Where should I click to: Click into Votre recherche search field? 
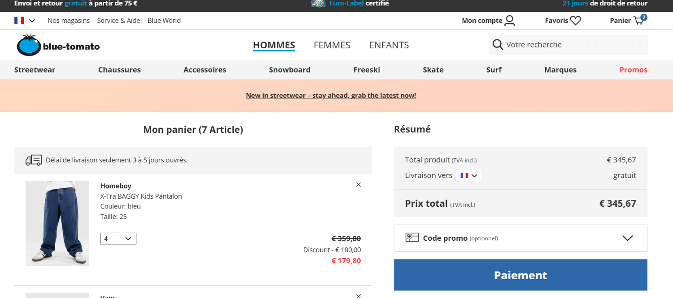pyautogui.click(x=568, y=45)
